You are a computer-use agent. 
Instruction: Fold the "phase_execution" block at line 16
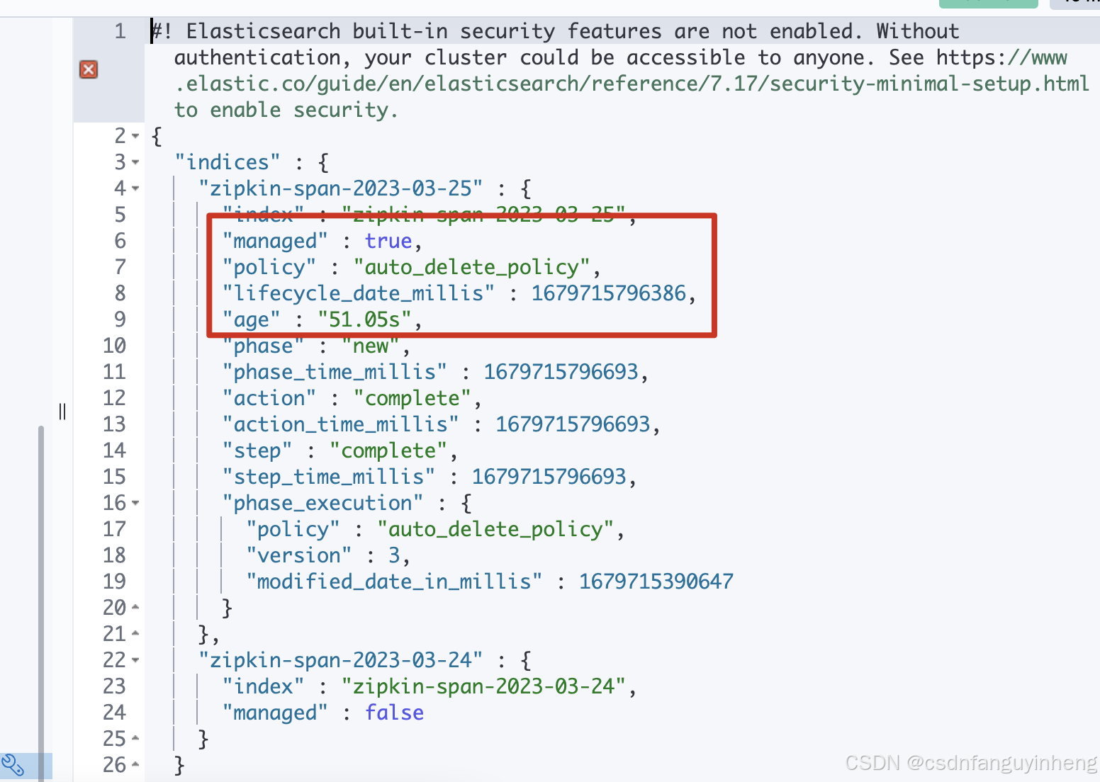(x=135, y=503)
